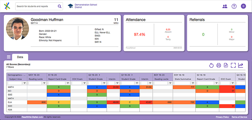
Task: Download the scores data file
Action: click(x=226, y=65)
